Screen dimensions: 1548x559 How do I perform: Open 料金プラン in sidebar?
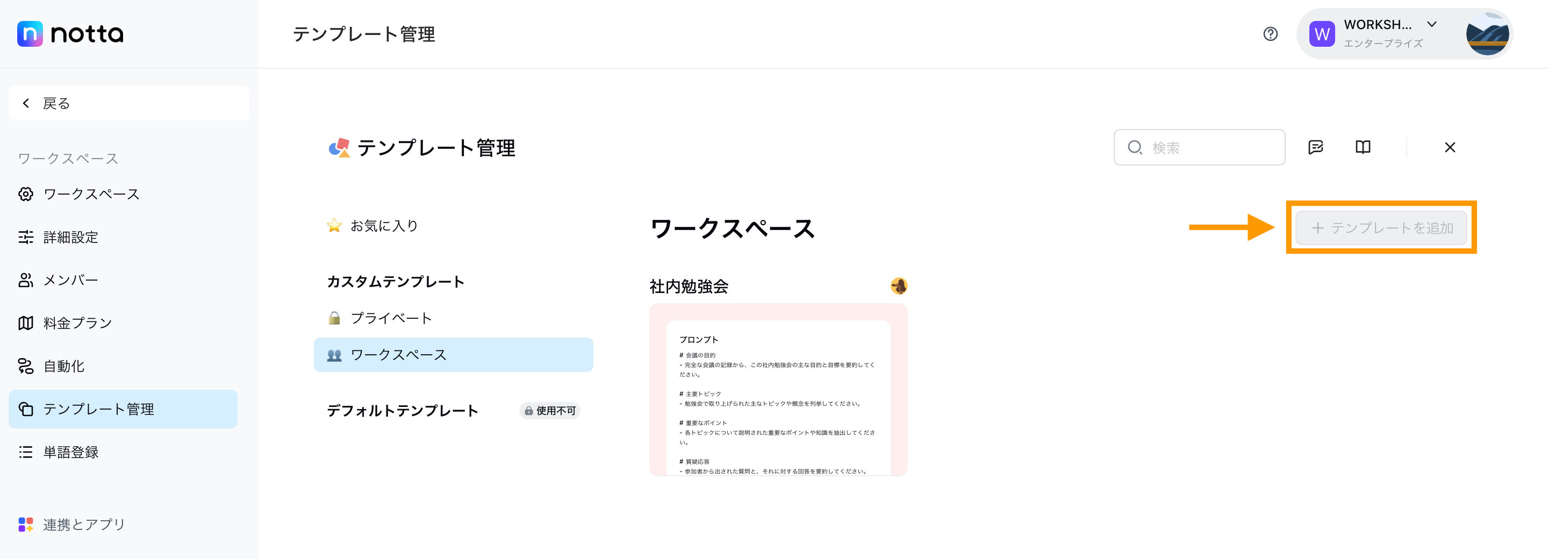[x=123, y=324]
